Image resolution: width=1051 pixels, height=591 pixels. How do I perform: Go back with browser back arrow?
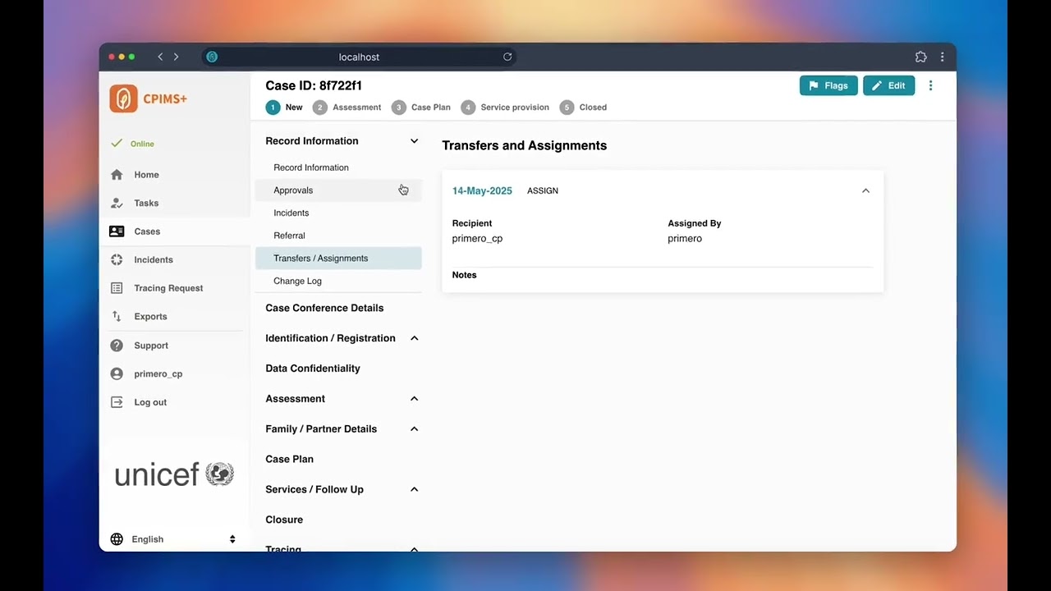(x=160, y=57)
